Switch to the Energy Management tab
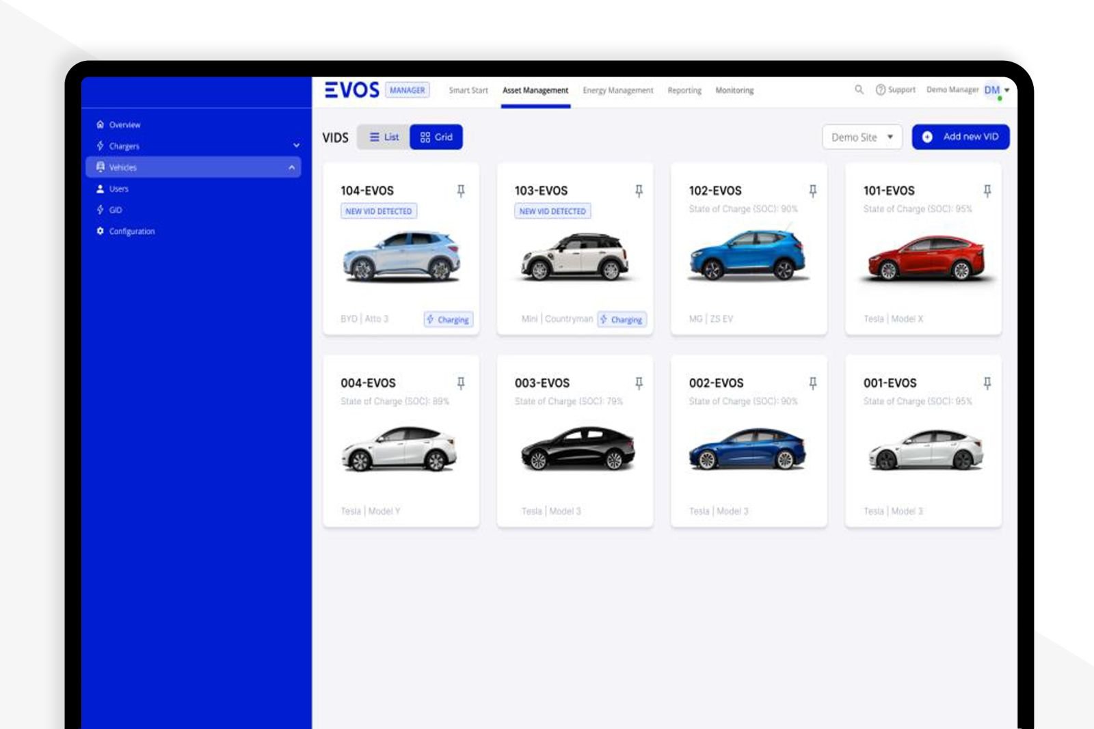 617,90
